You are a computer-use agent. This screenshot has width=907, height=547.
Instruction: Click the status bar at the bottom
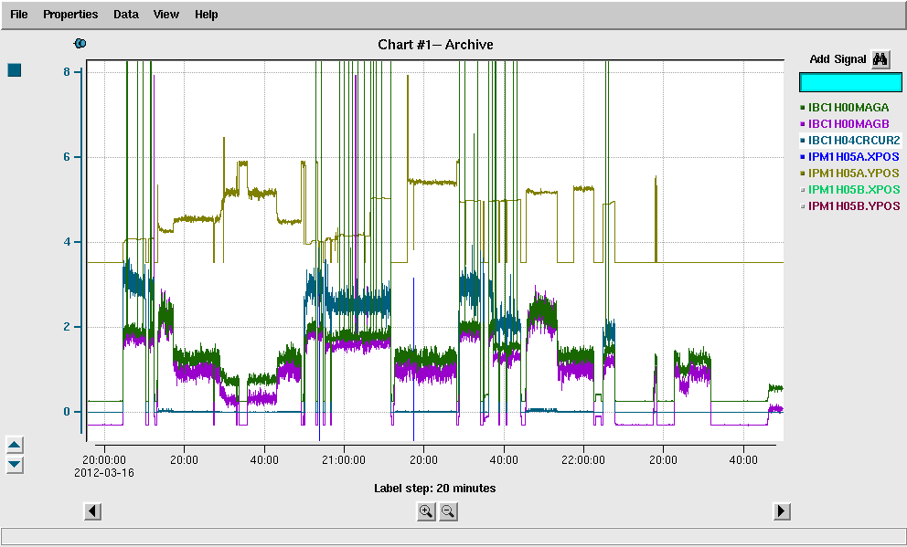tap(453, 536)
